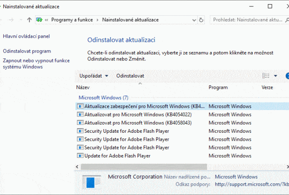Click the horizontal scrollbar right arrow
The image size is (289, 195).
(x=287, y=167)
